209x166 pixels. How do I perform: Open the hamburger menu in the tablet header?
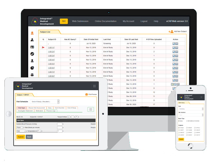pyautogui.click(x=95, y=86)
